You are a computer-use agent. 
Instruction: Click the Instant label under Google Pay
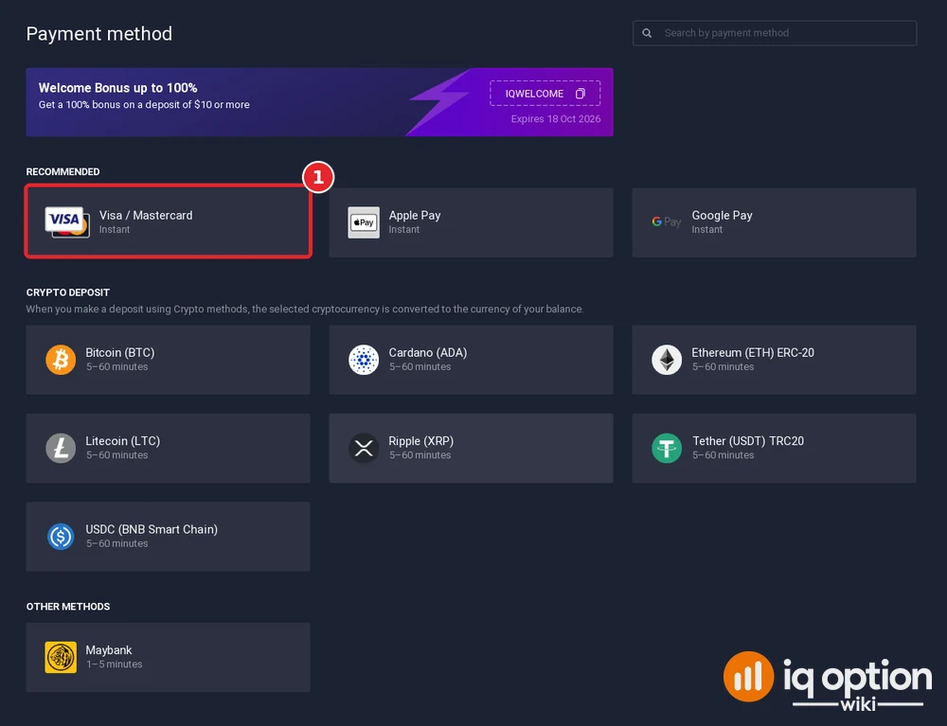(707, 230)
